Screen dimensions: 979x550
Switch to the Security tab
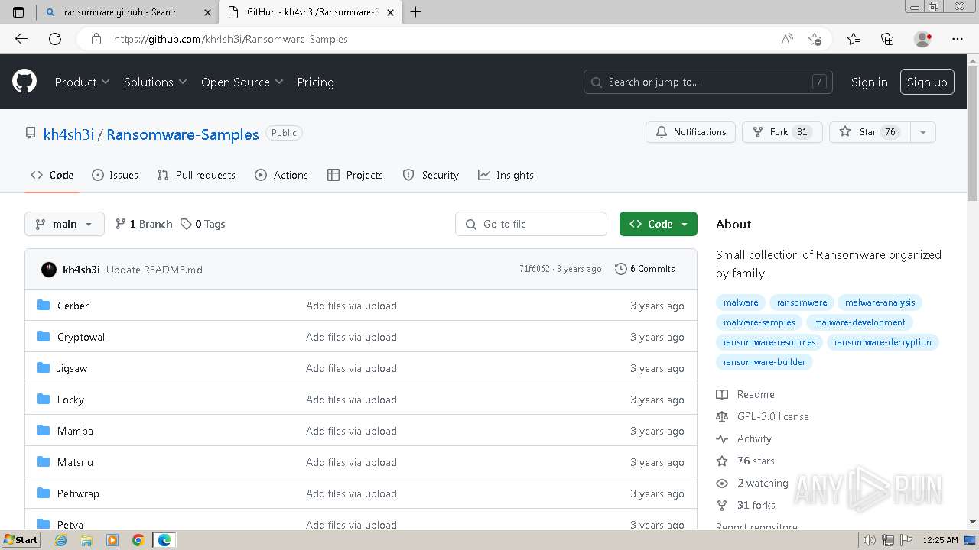[x=431, y=175]
